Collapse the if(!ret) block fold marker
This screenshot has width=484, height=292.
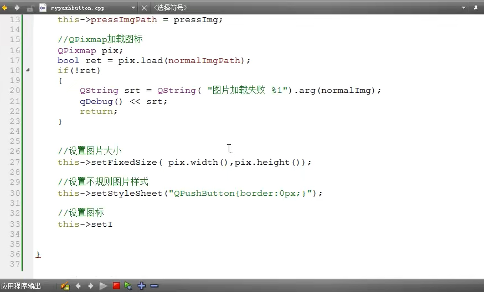click(x=28, y=70)
